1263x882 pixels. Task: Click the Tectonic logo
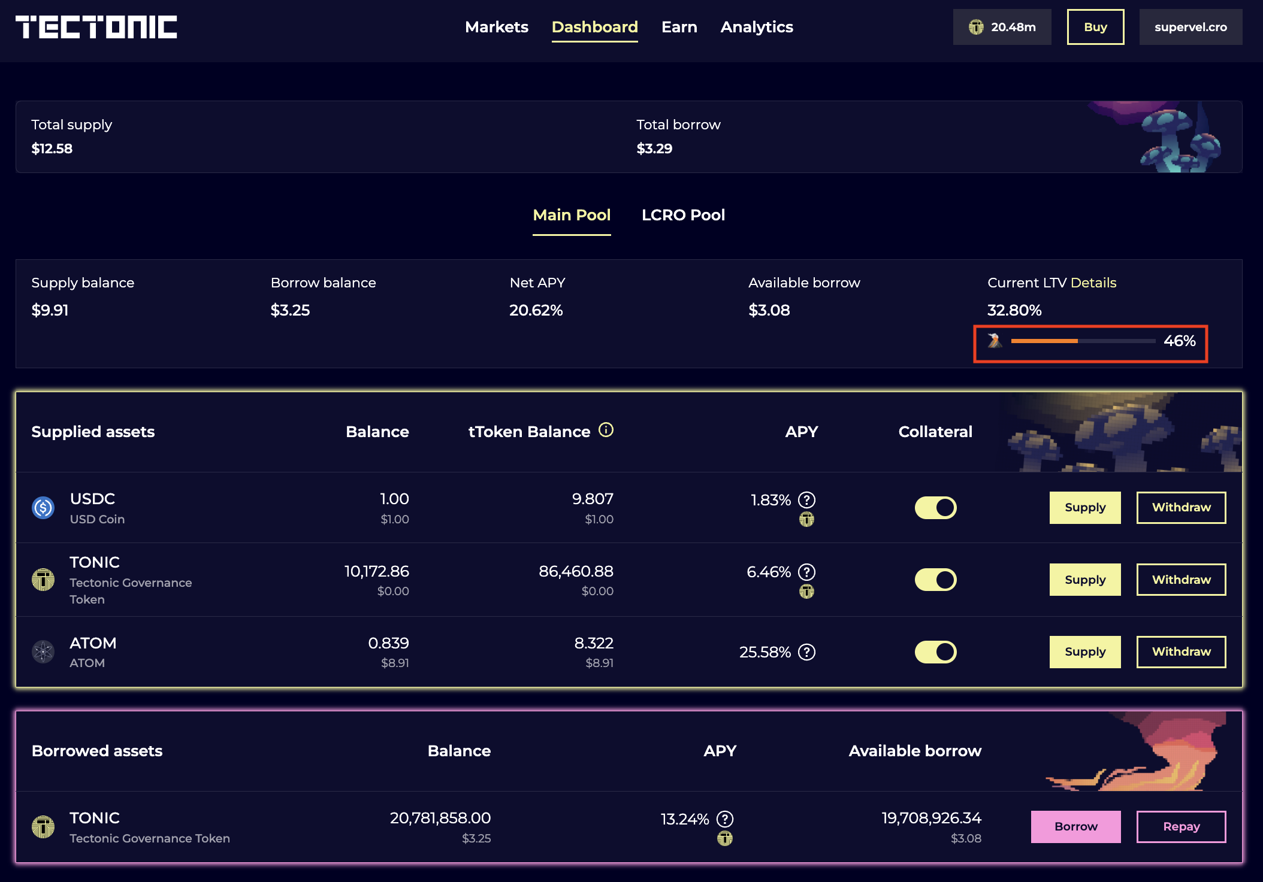click(x=96, y=27)
